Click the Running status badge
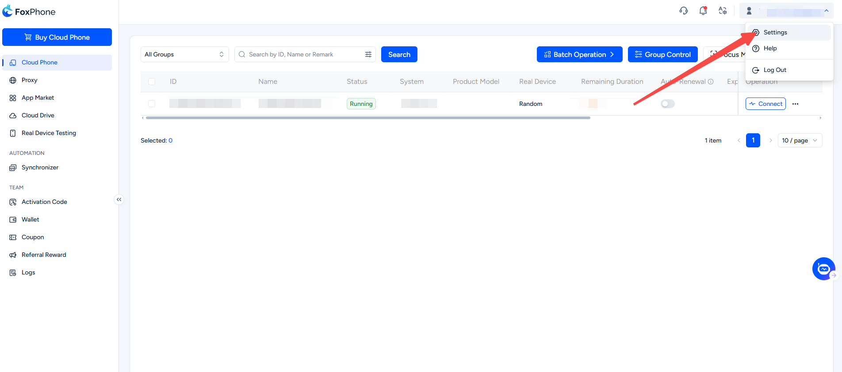842x372 pixels. (x=361, y=104)
